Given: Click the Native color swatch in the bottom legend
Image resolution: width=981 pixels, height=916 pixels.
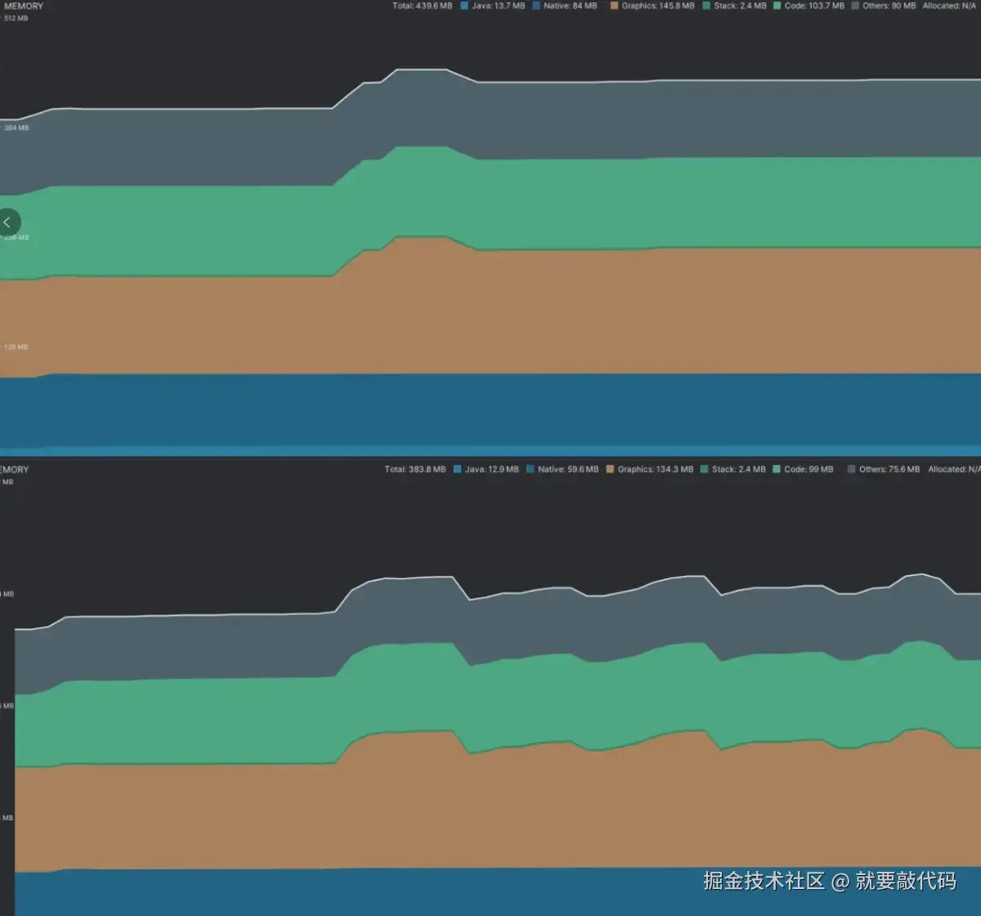Looking at the screenshot, I should point(531,469).
